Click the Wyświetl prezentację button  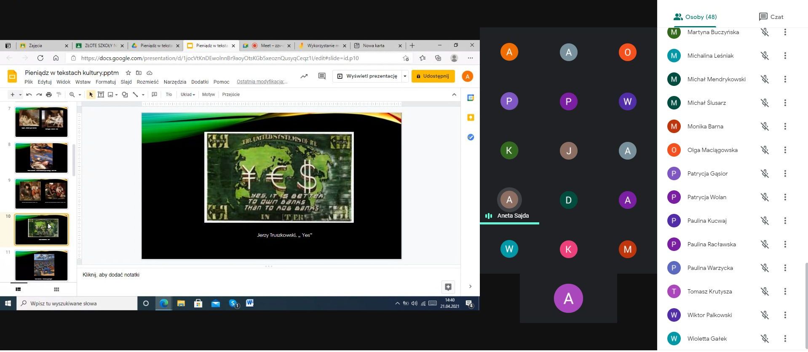[367, 76]
